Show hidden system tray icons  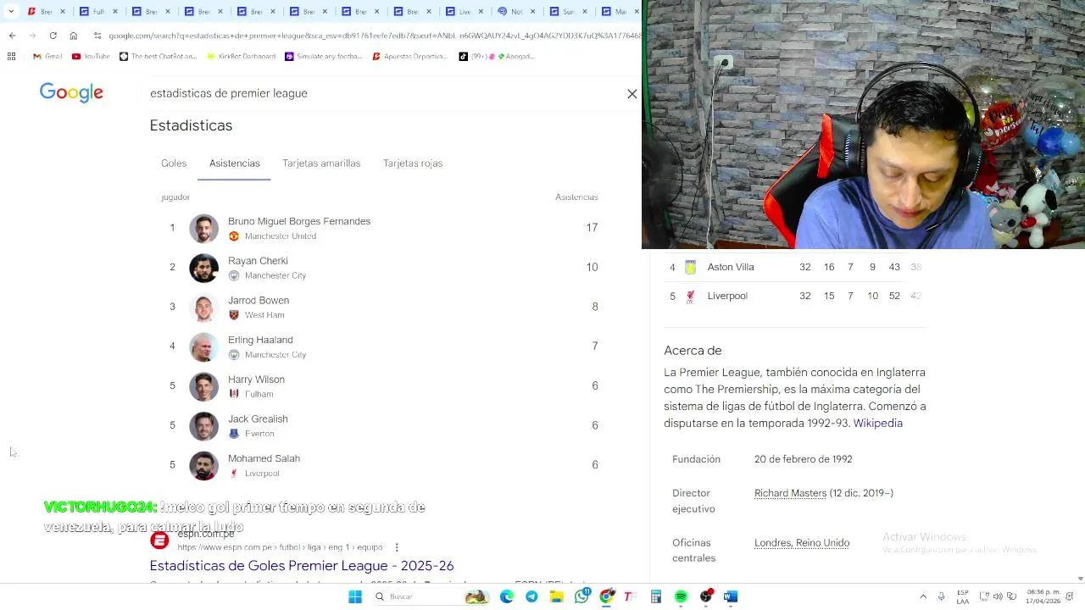point(923,596)
